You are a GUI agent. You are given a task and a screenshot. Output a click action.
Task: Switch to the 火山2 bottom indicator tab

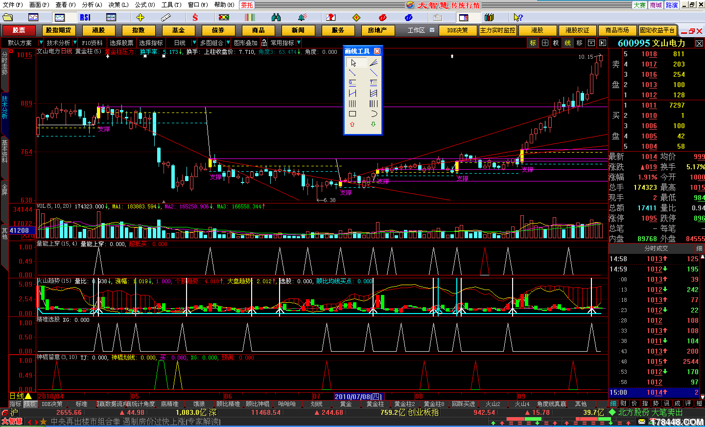(x=493, y=404)
